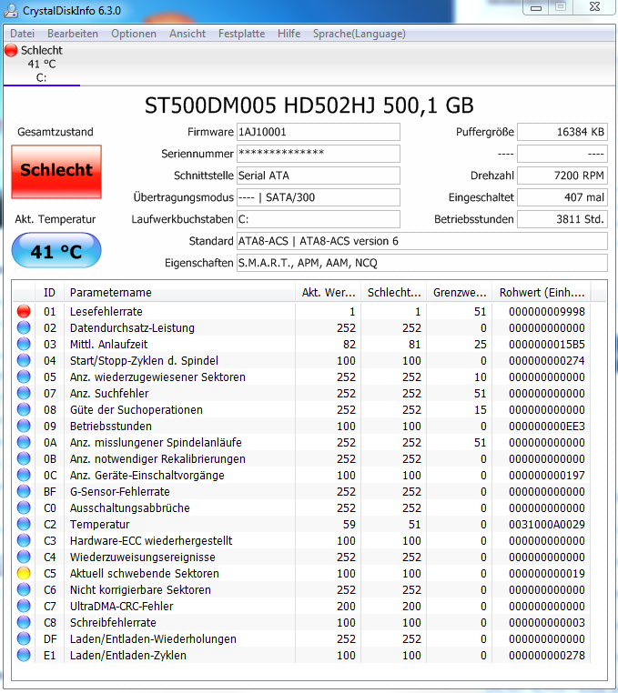Click the blue status icon for Mittl. Anlaufzeit
The width and height of the screenshot is (618, 693).
[24, 344]
